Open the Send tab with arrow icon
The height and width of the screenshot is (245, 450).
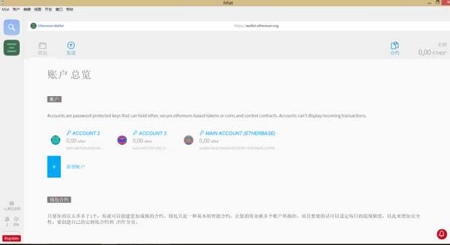tap(71, 49)
